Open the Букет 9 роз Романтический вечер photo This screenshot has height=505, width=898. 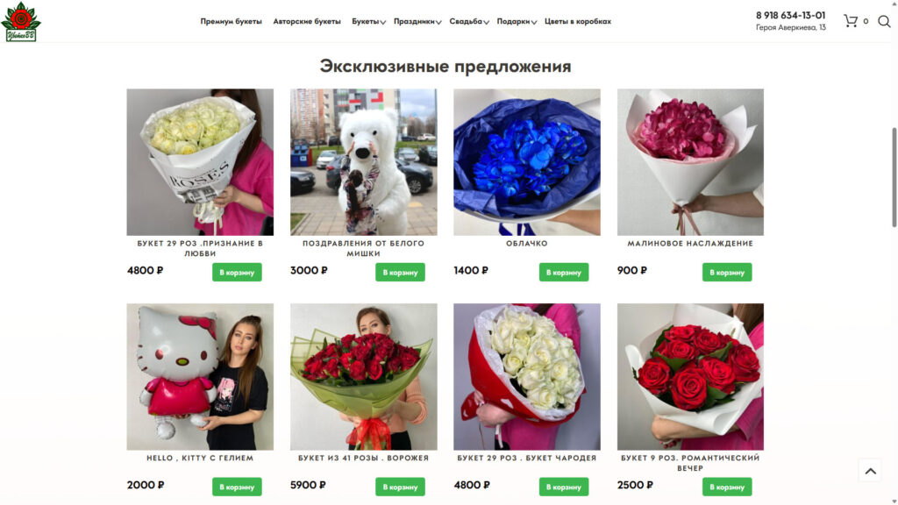(690, 377)
